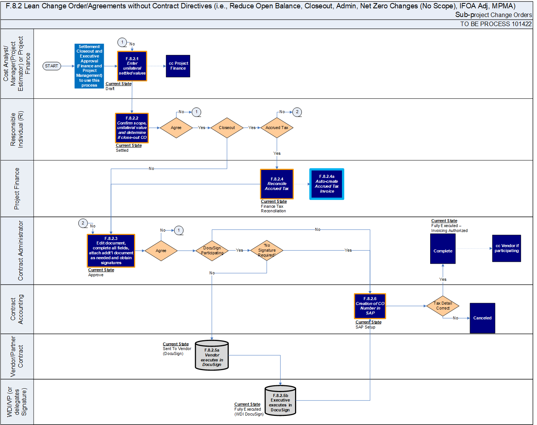The height and width of the screenshot is (425, 537).
Task: Click the Accrued Tax decision diamond
Action: coord(277,128)
